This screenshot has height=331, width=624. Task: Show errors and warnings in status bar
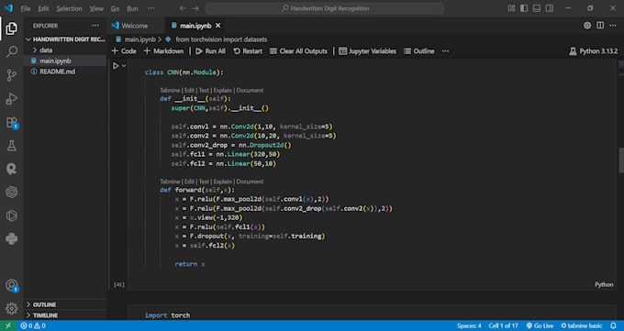tap(33, 325)
